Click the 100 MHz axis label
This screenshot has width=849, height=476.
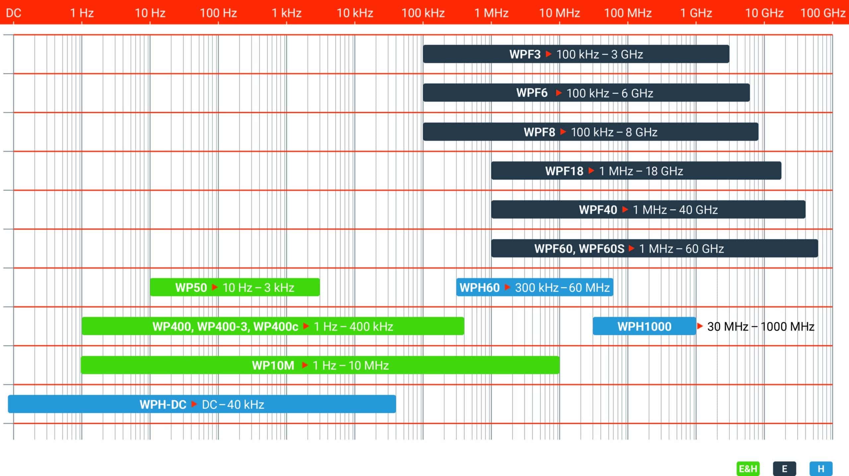[628, 13]
